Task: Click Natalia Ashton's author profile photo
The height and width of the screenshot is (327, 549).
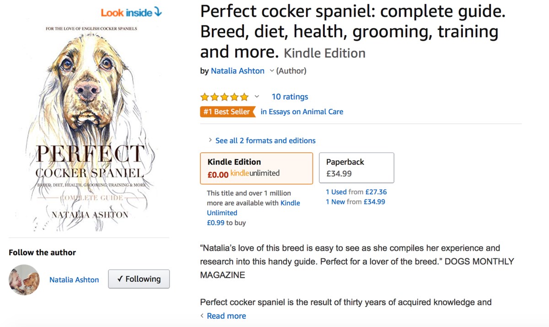Action: point(24,280)
